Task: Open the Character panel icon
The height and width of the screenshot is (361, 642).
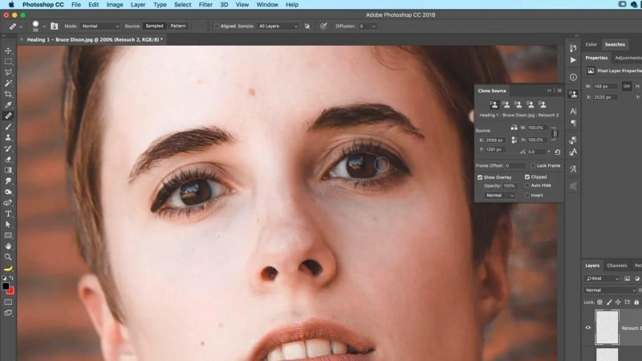Action: tap(573, 112)
